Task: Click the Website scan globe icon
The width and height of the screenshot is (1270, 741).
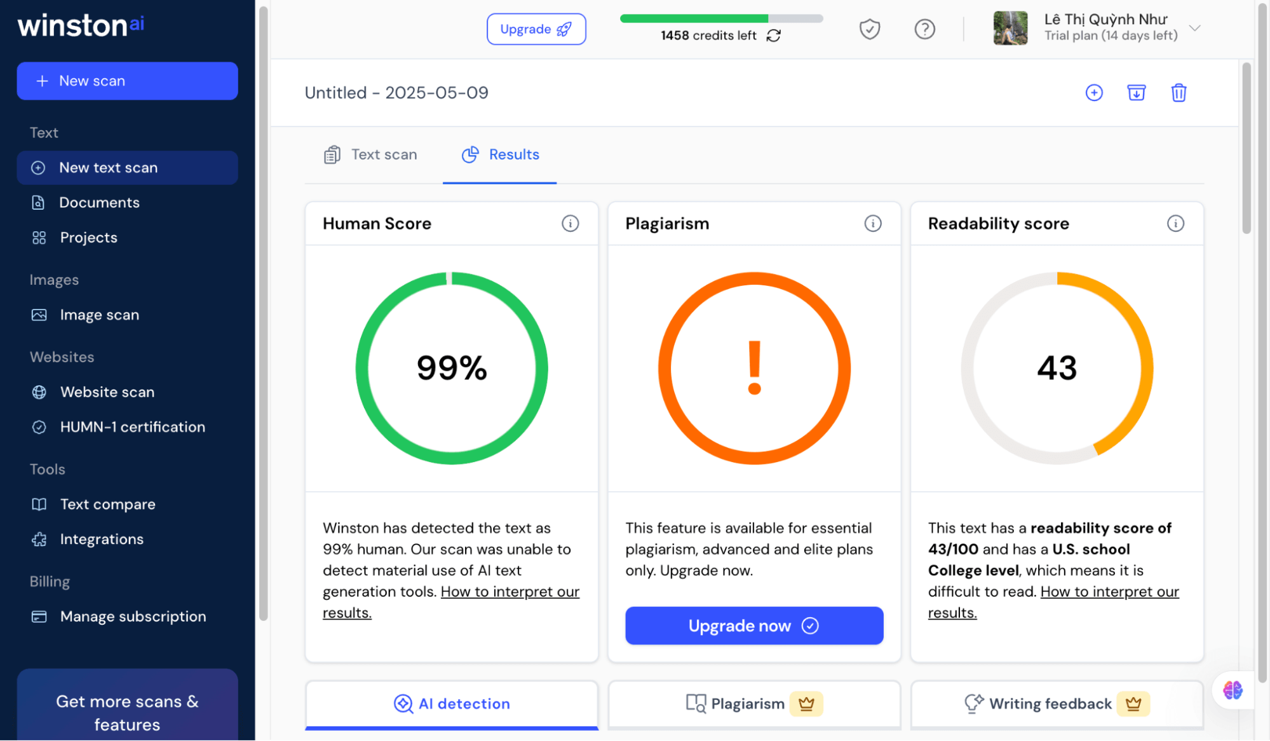Action: tap(39, 392)
